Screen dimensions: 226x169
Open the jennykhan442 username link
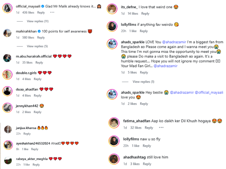click(x=26, y=106)
